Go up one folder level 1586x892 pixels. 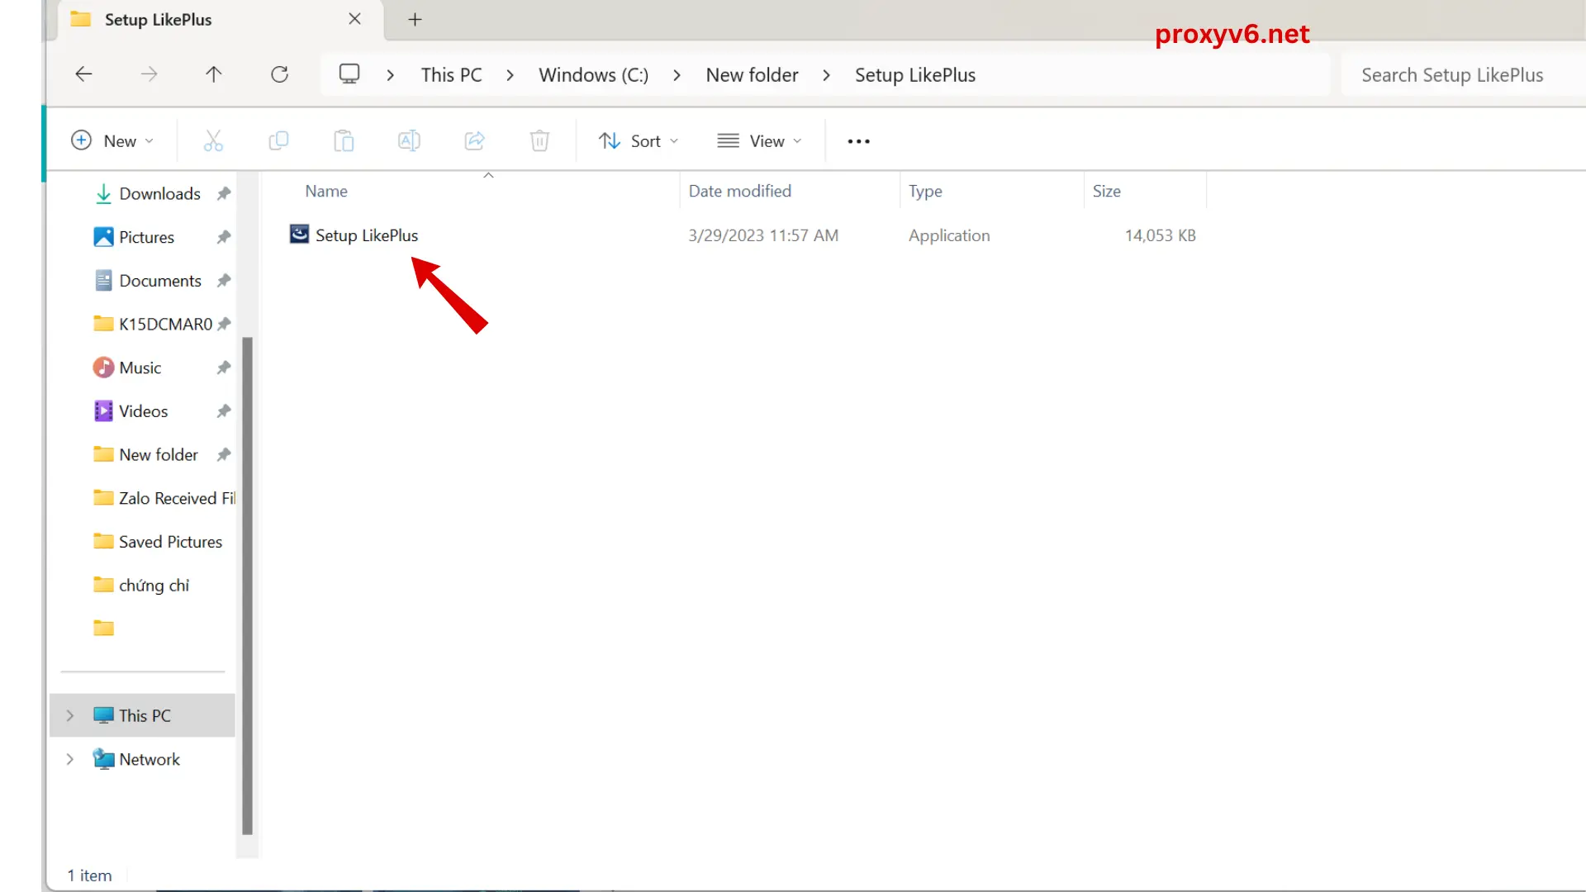coord(214,74)
